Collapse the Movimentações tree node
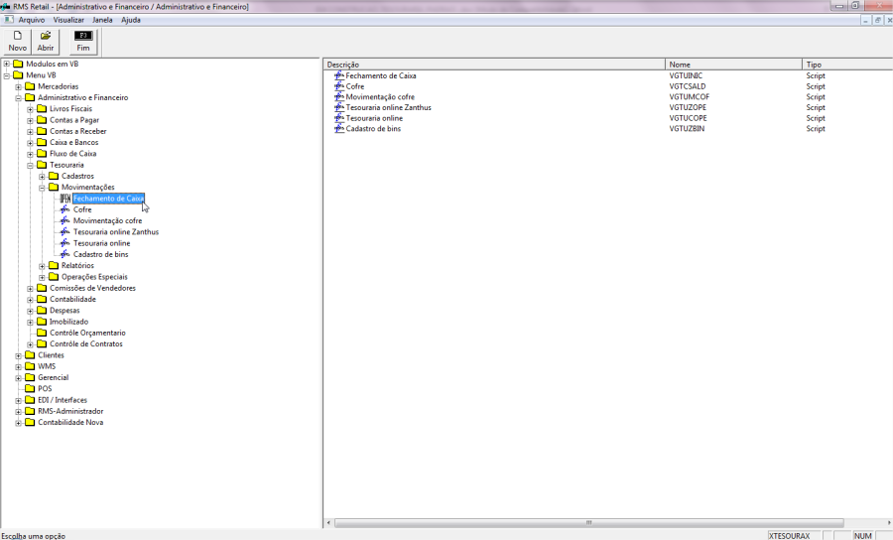Image resolution: width=893 pixels, height=540 pixels. point(42,188)
